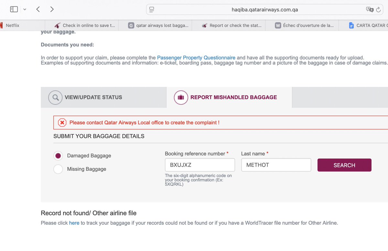Viewport: 388px width, 251px height.
Task: Click the contact Local office error message
Action: pyautogui.click(x=145, y=122)
